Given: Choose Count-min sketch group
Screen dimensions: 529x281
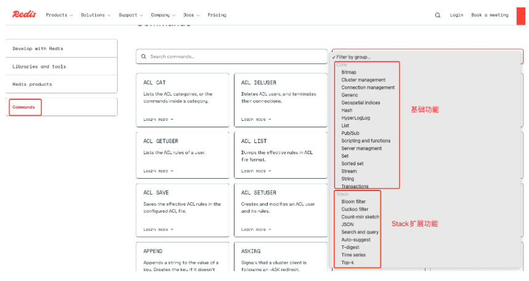Looking at the screenshot, I should 360,217.
